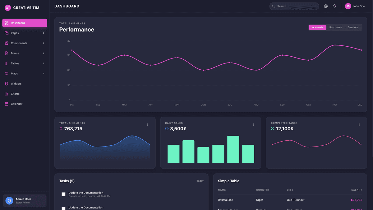The image size is (373, 210).
Task: Click the globe language icon
Action: (325, 6)
